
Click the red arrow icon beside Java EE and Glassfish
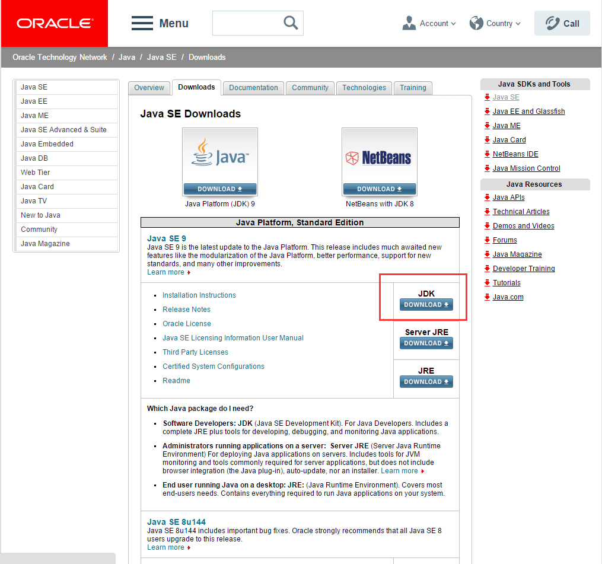pos(487,111)
